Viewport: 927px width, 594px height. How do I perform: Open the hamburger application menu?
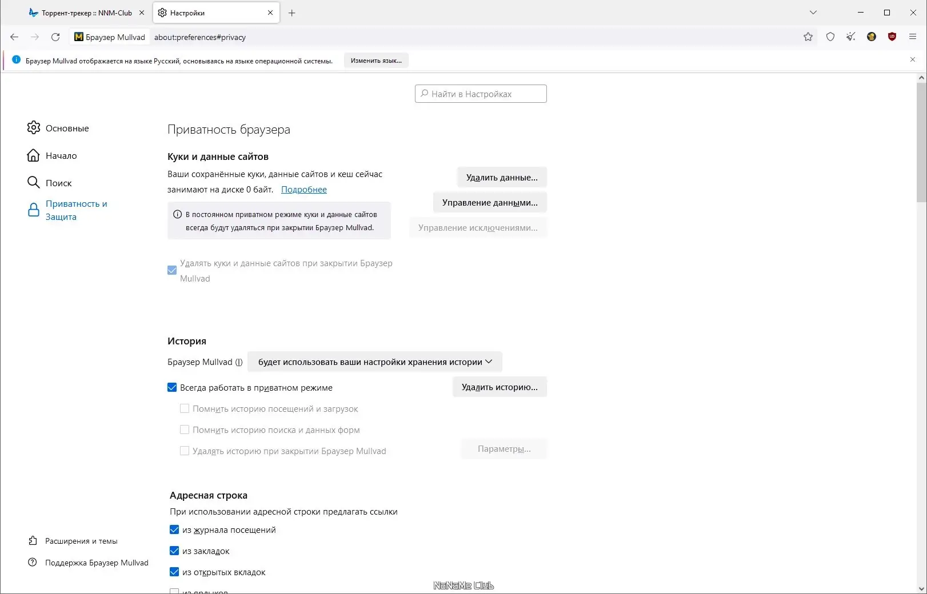click(913, 37)
